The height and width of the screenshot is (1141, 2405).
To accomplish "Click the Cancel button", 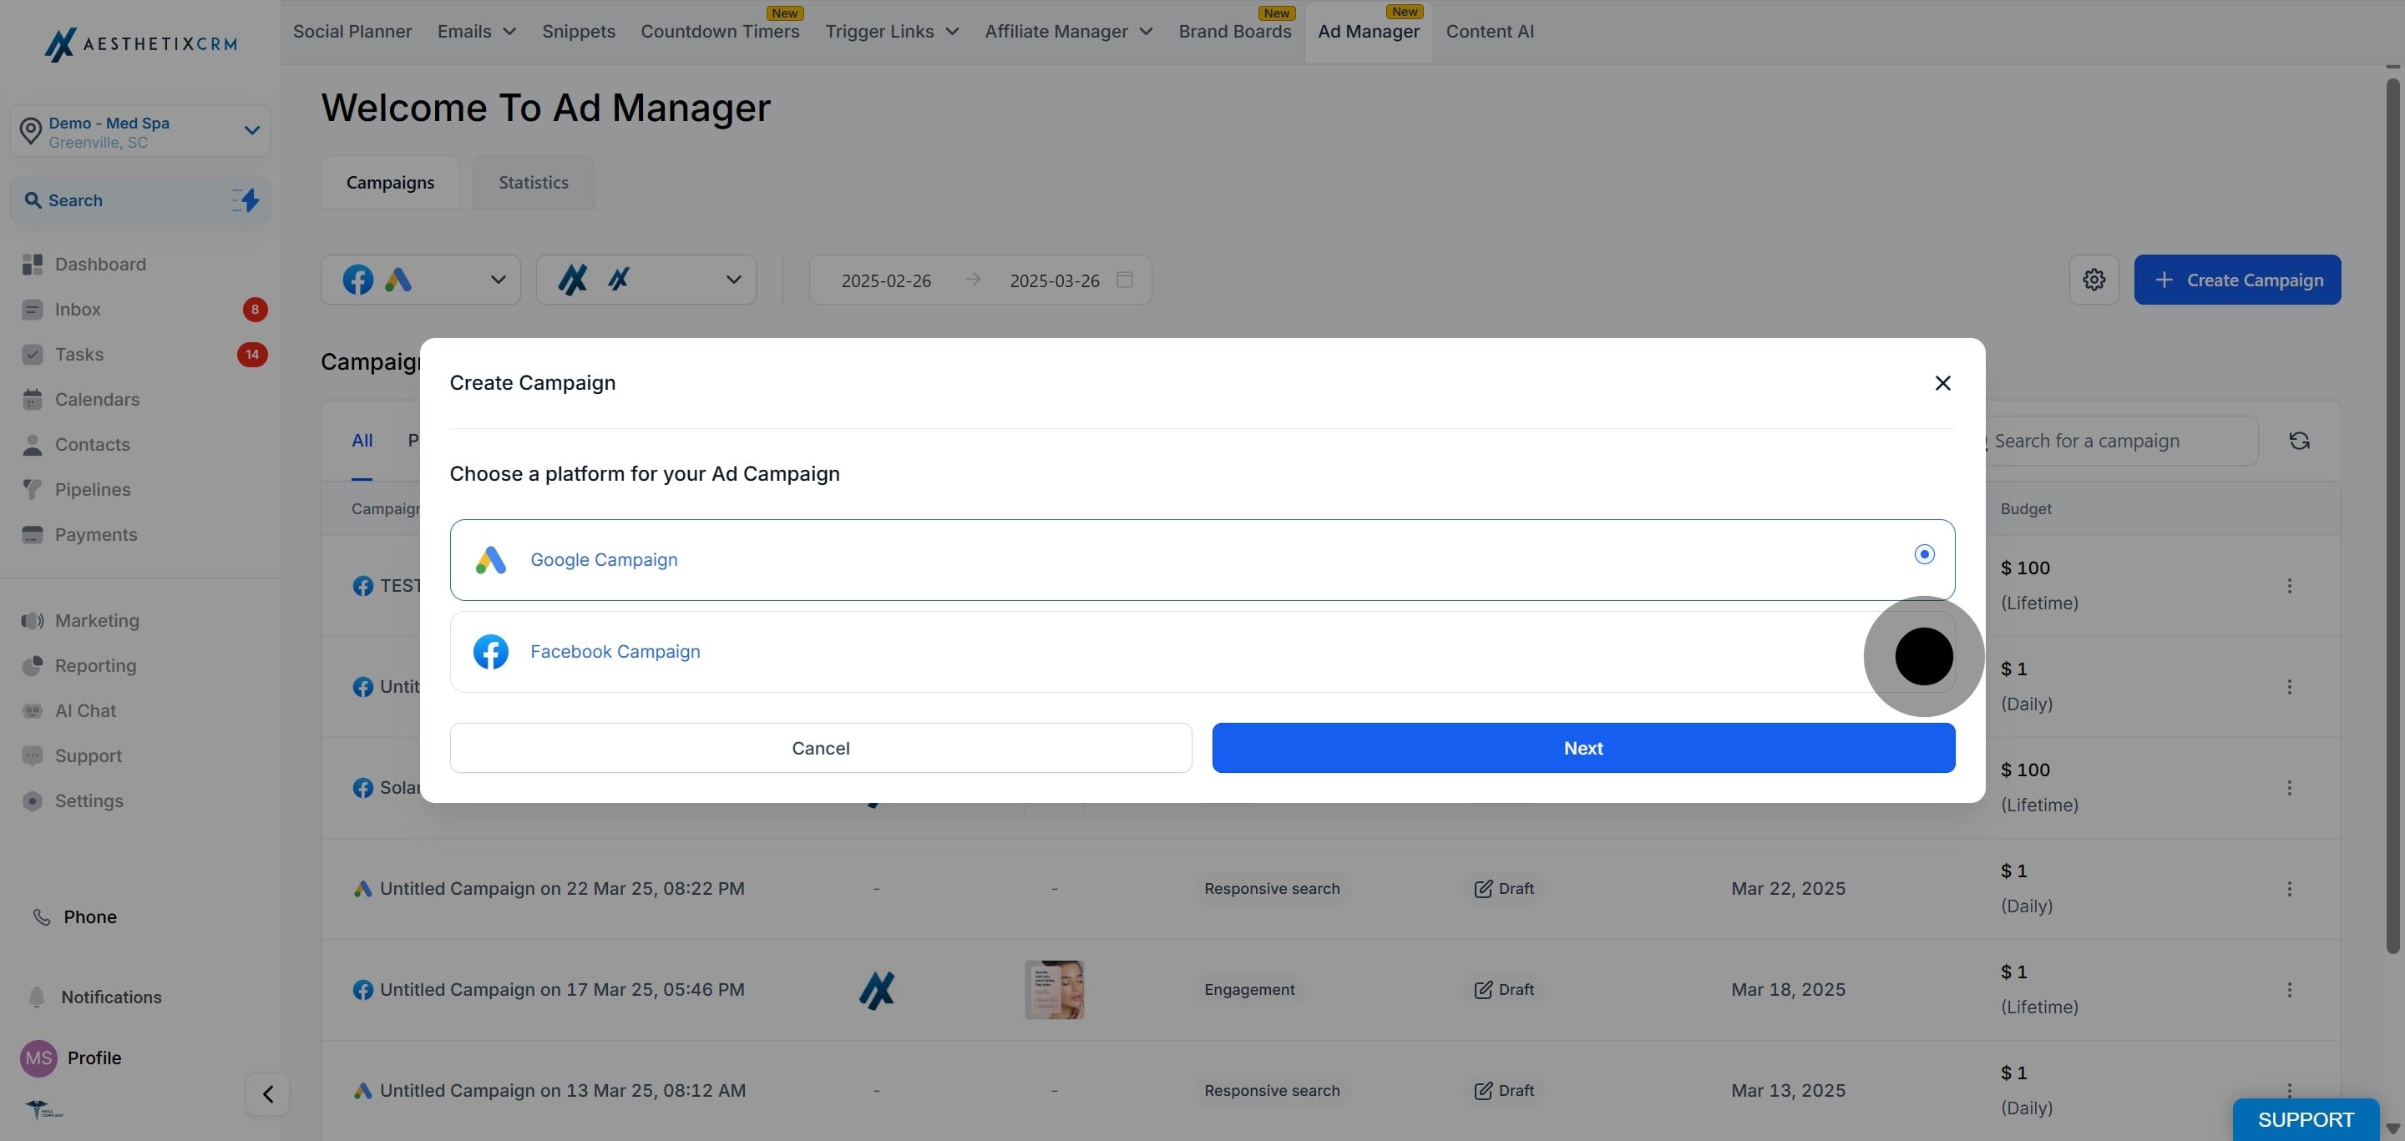I will click(820, 748).
